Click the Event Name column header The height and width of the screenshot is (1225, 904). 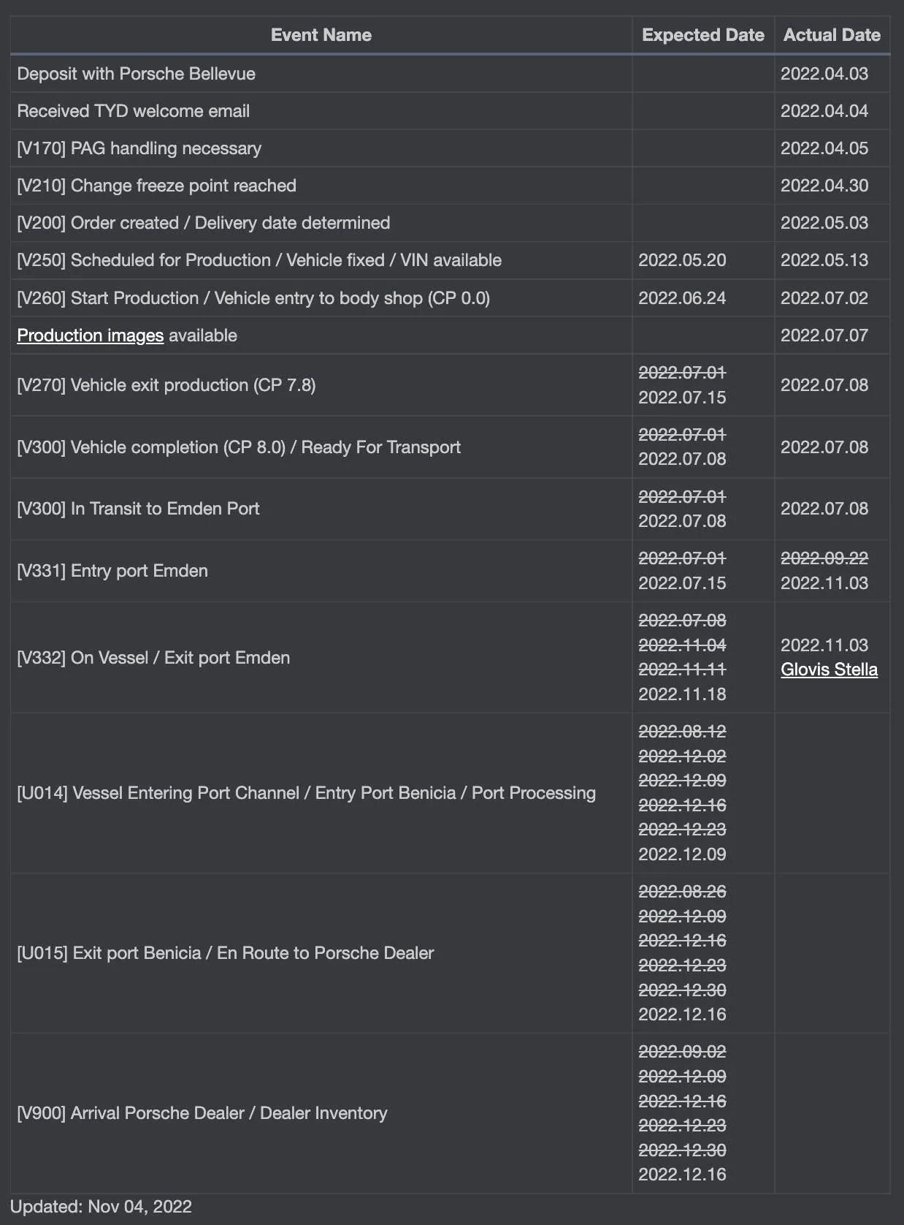321,35
